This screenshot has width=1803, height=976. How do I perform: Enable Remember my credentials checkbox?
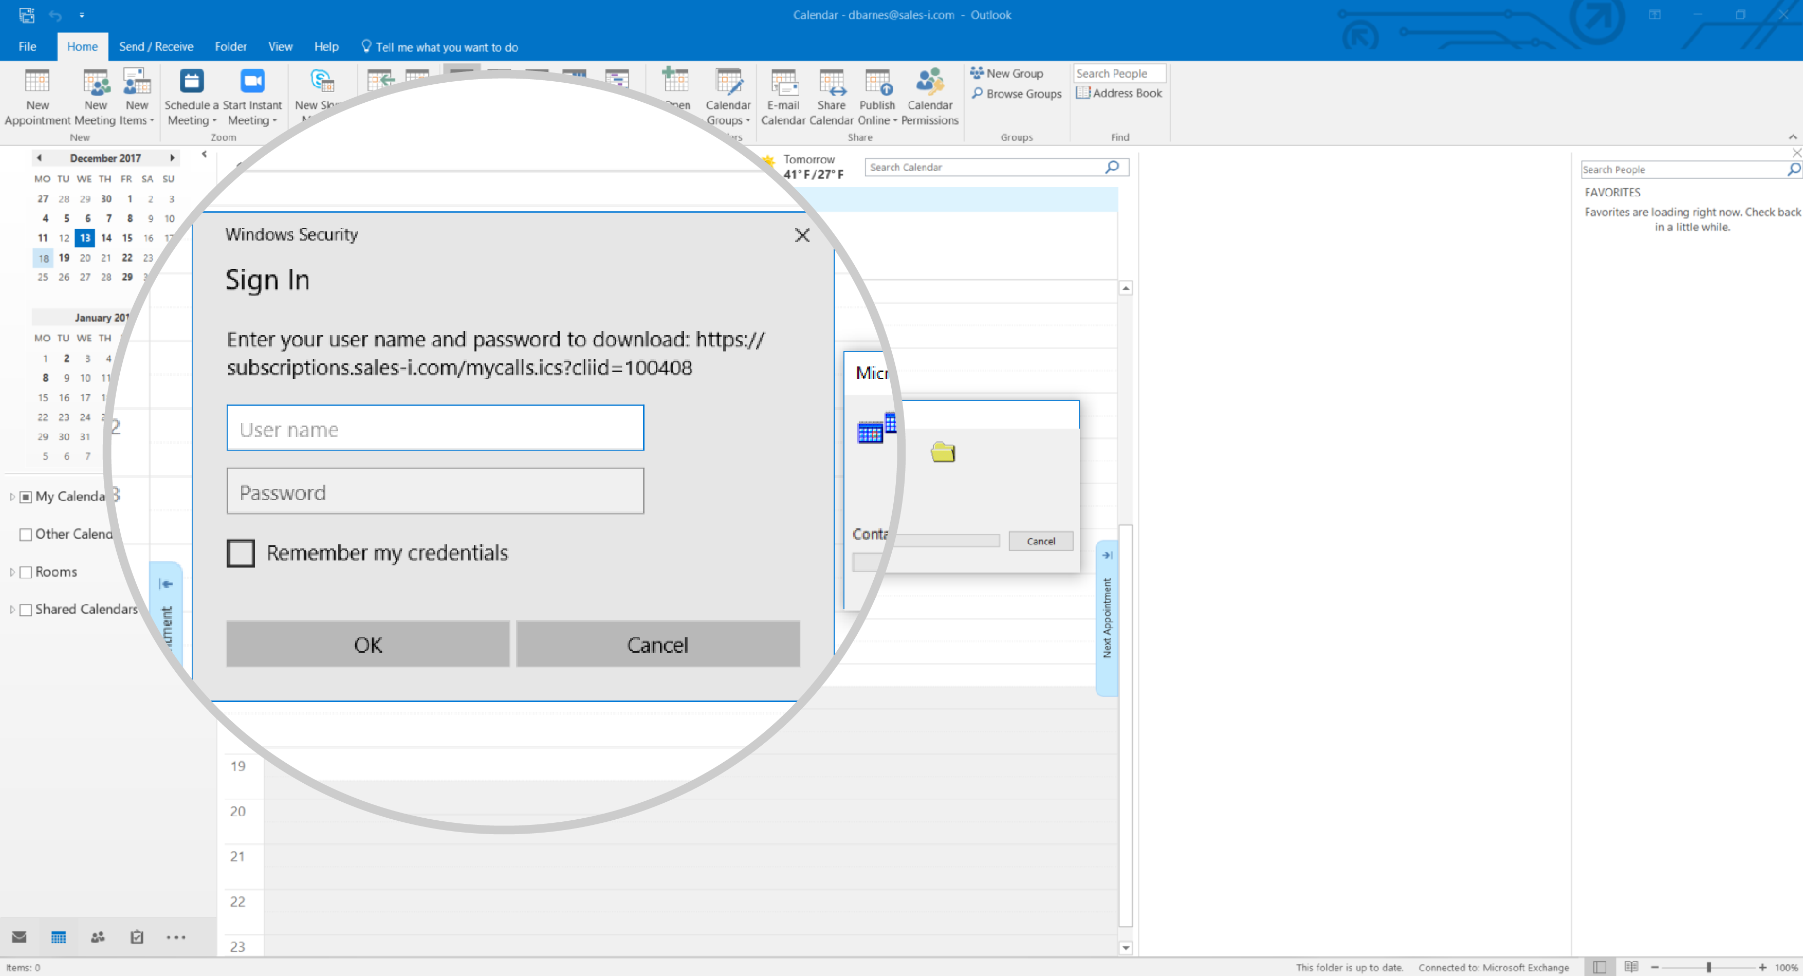(x=242, y=553)
